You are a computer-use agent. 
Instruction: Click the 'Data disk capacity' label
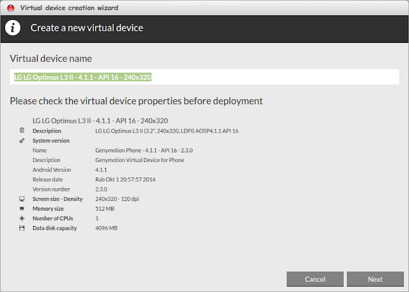(x=54, y=228)
